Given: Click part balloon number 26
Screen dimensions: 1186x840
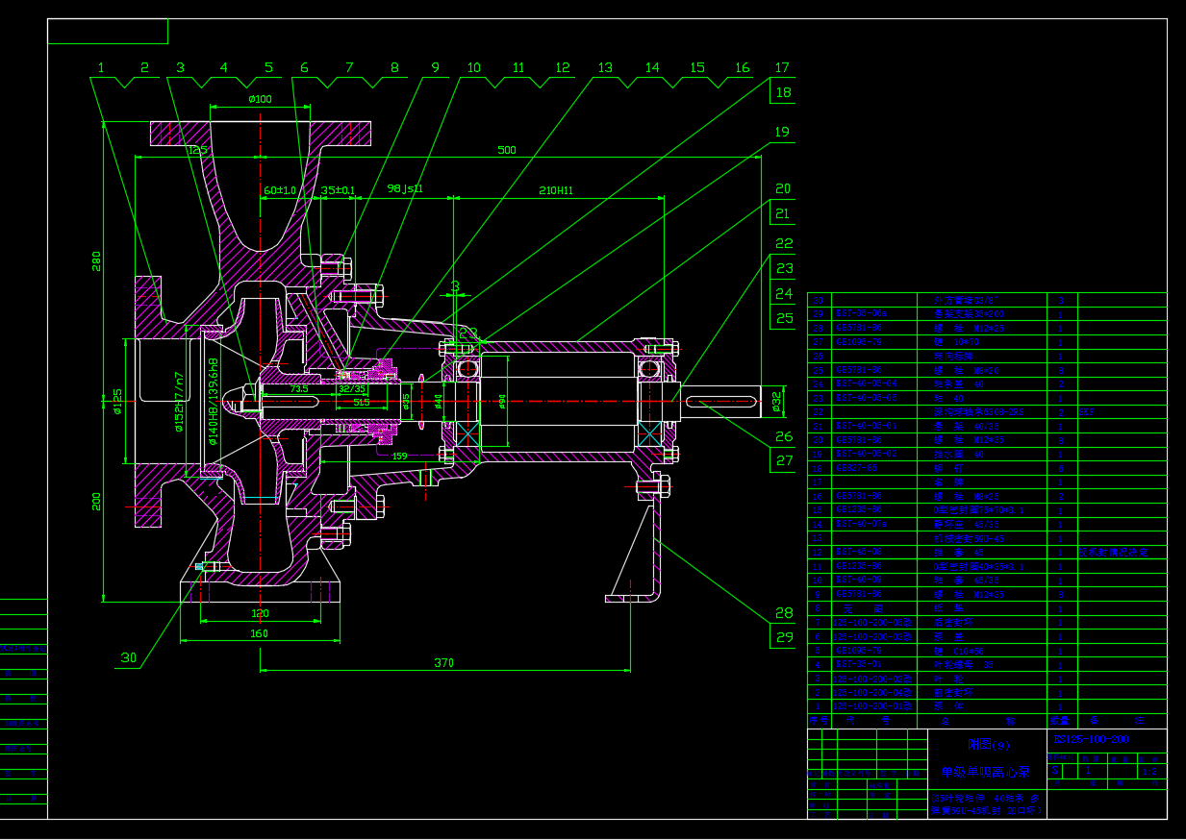Looking at the screenshot, I should click(784, 437).
